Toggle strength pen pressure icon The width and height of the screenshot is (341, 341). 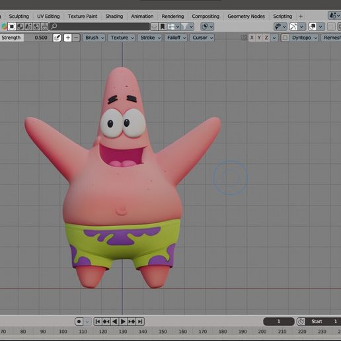pos(57,38)
